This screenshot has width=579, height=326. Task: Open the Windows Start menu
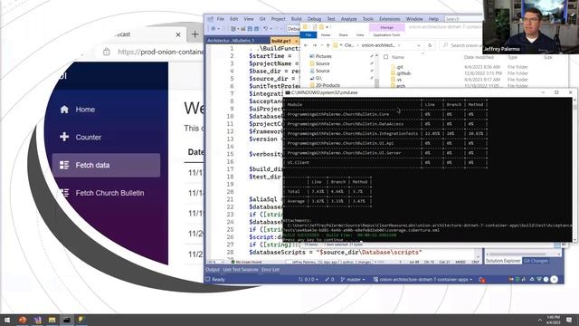pos(6,320)
